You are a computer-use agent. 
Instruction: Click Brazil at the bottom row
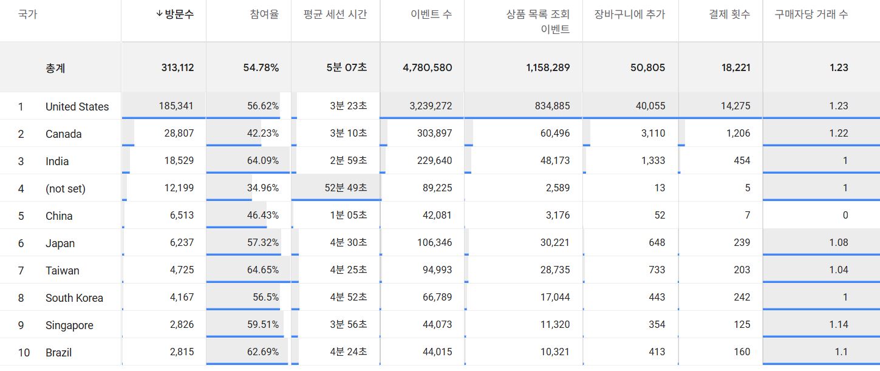(x=58, y=352)
